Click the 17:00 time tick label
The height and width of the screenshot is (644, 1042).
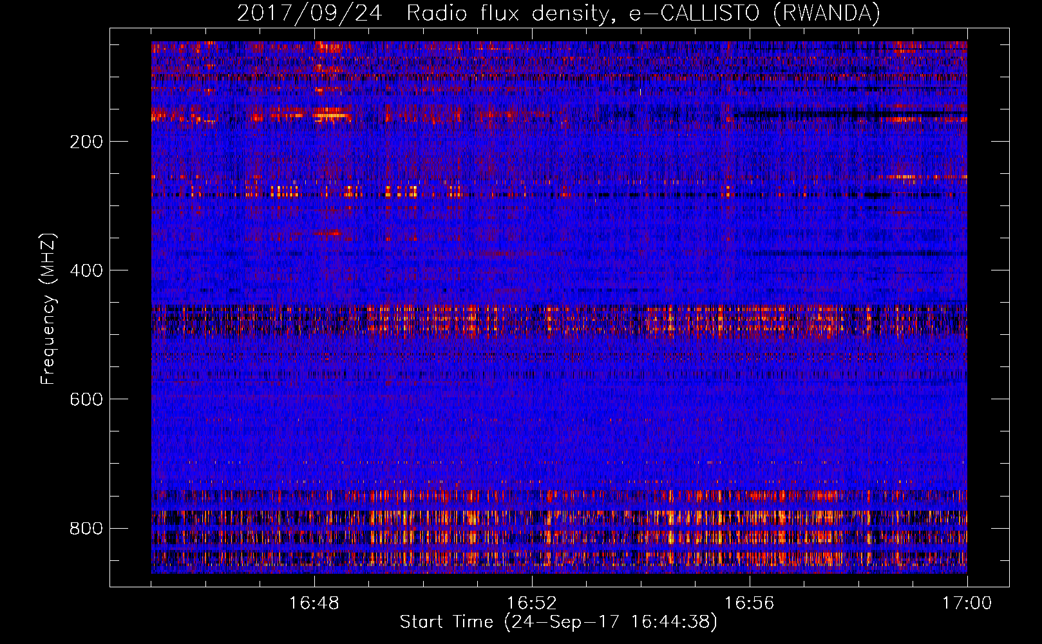coord(967,603)
